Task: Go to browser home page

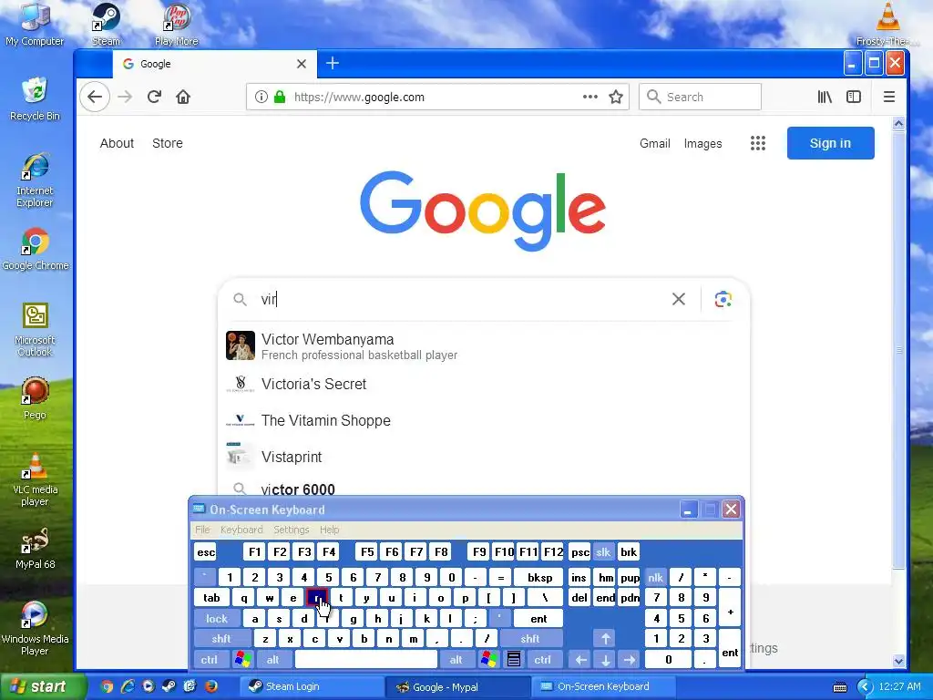Action: tap(182, 97)
